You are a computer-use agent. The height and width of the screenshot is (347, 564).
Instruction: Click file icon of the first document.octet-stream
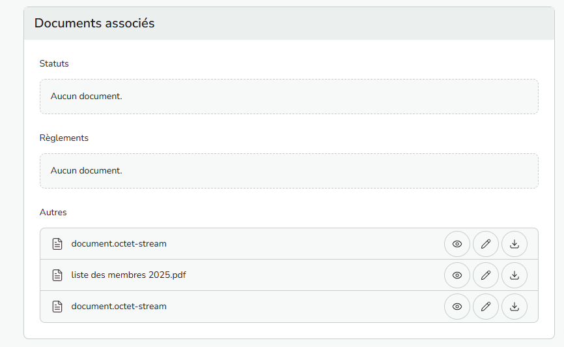[57, 244]
